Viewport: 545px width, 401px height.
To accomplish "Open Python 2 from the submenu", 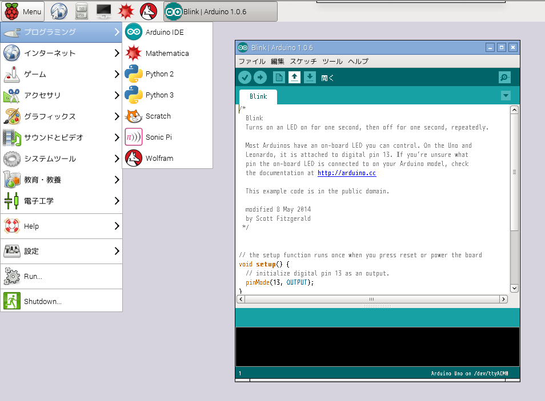I will [167, 74].
